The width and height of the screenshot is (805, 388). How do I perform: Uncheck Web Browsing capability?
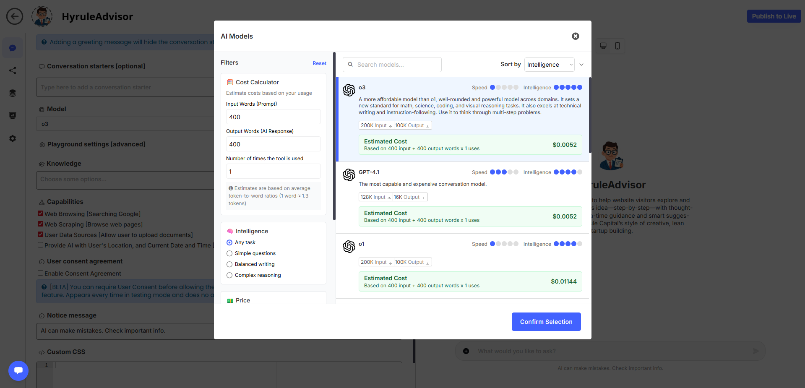click(x=41, y=214)
